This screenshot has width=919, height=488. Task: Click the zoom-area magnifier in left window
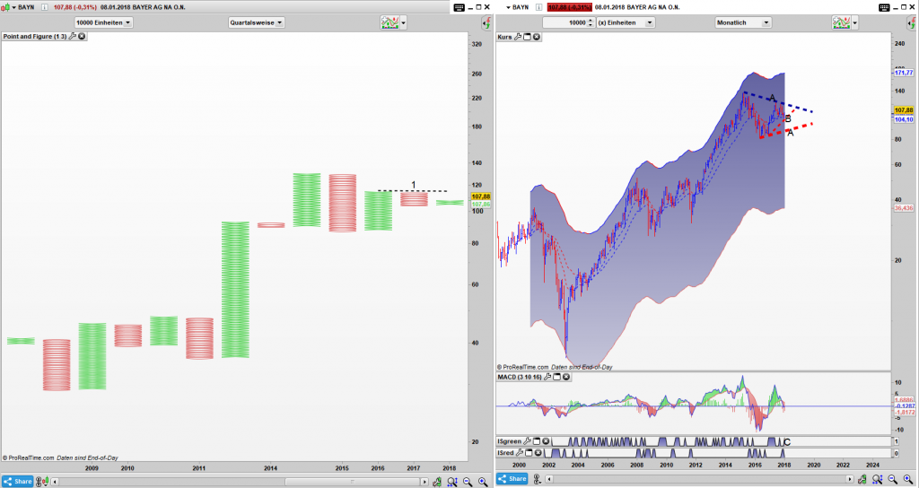[452, 482]
